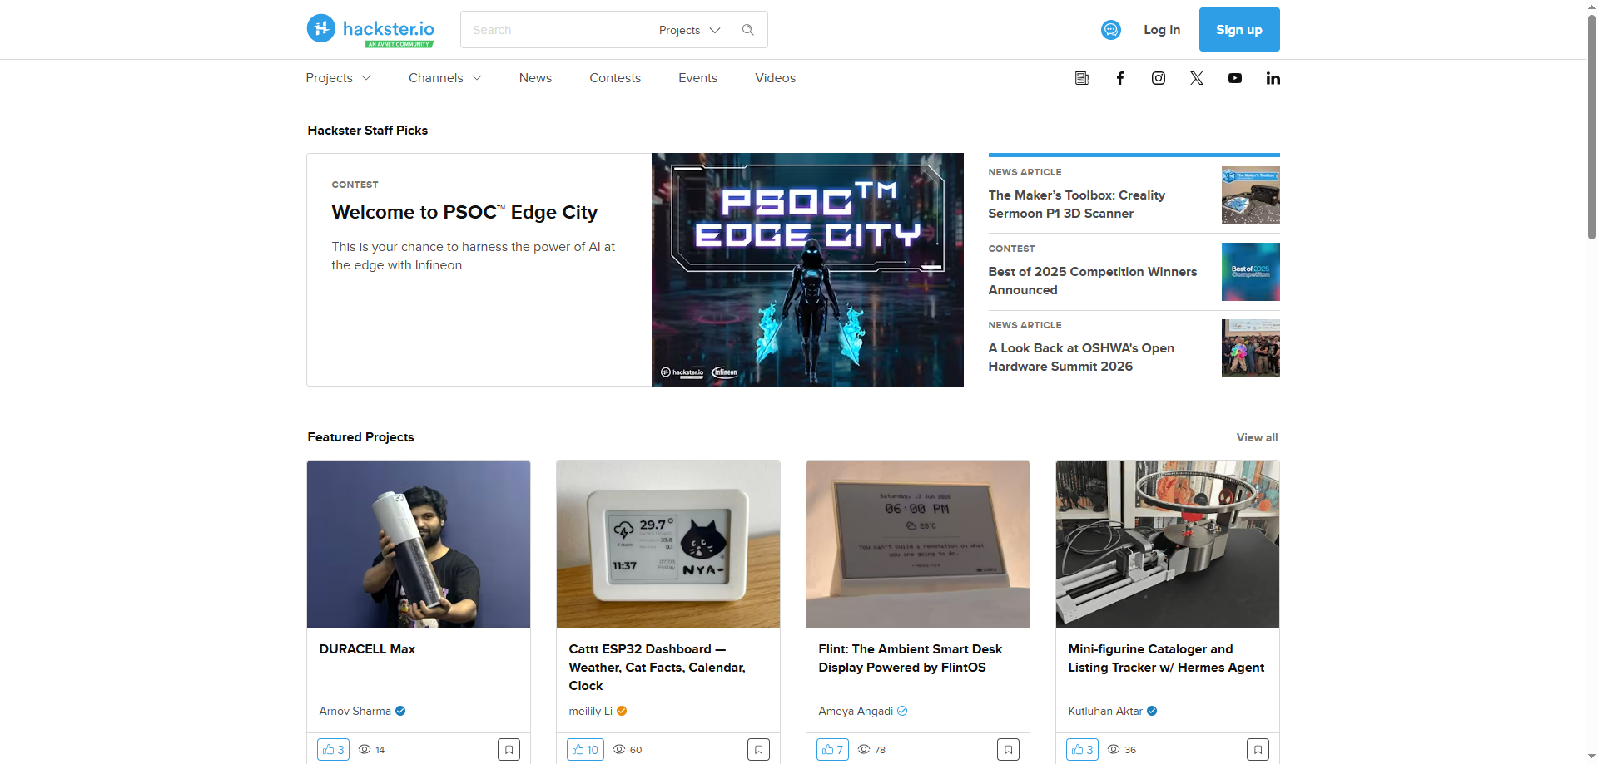Go to the Events section

point(697,78)
